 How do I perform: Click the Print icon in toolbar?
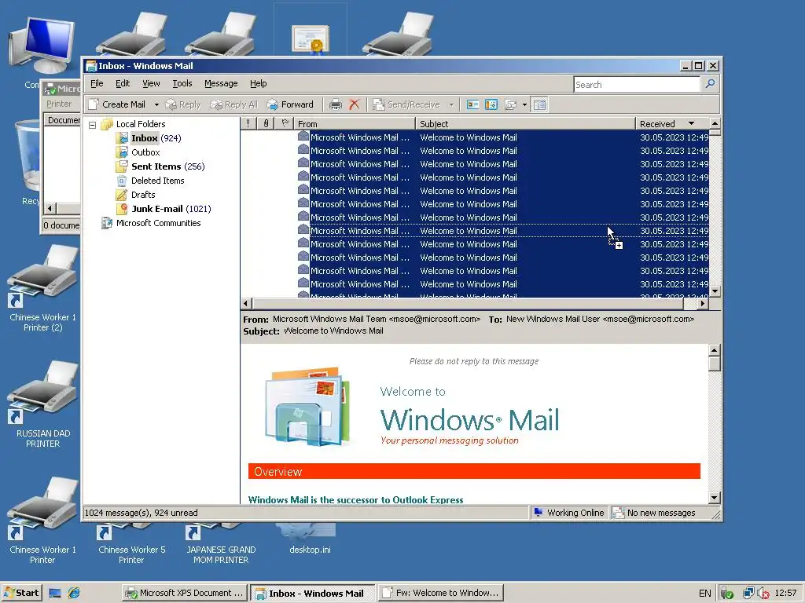point(335,104)
